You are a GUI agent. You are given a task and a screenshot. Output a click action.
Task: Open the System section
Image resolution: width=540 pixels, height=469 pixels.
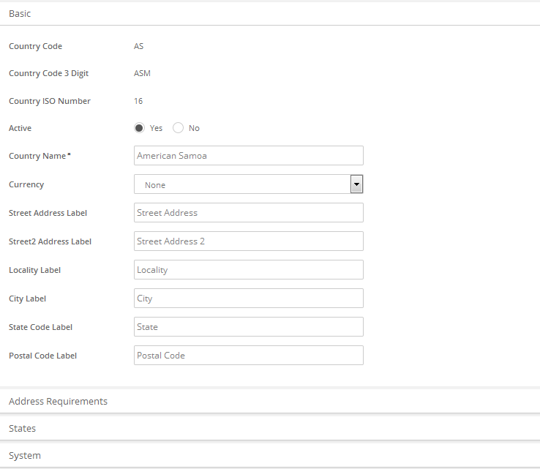coord(25,455)
